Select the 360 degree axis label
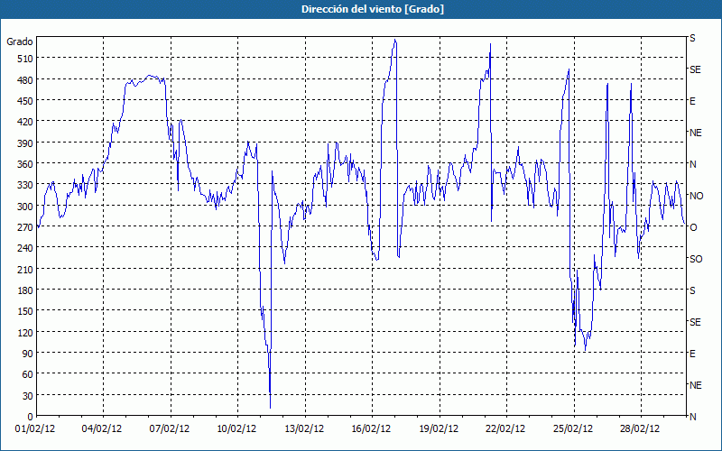Screen dimensions: 722x451 (24, 164)
